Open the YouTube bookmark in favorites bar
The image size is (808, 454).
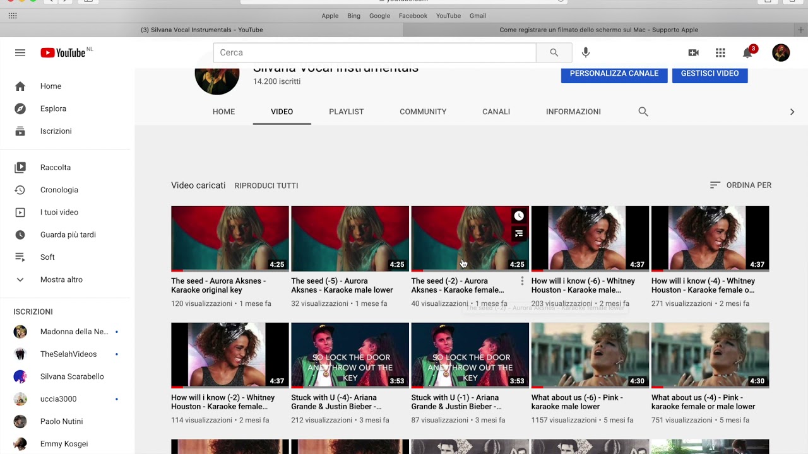pos(448,16)
